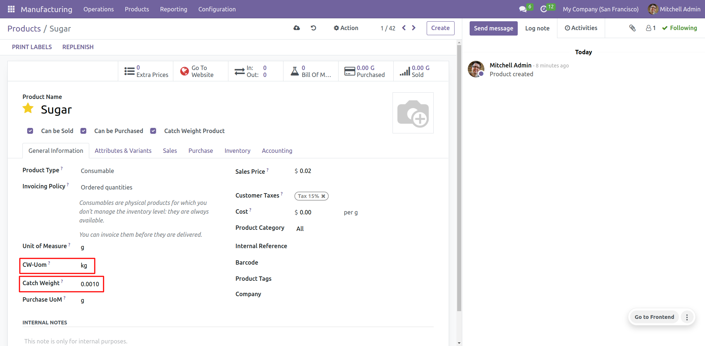Disable the Catch Weight Product checkbox
Image resolution: width=705 pixels, height=346 pixels.
tap(153, 131)
